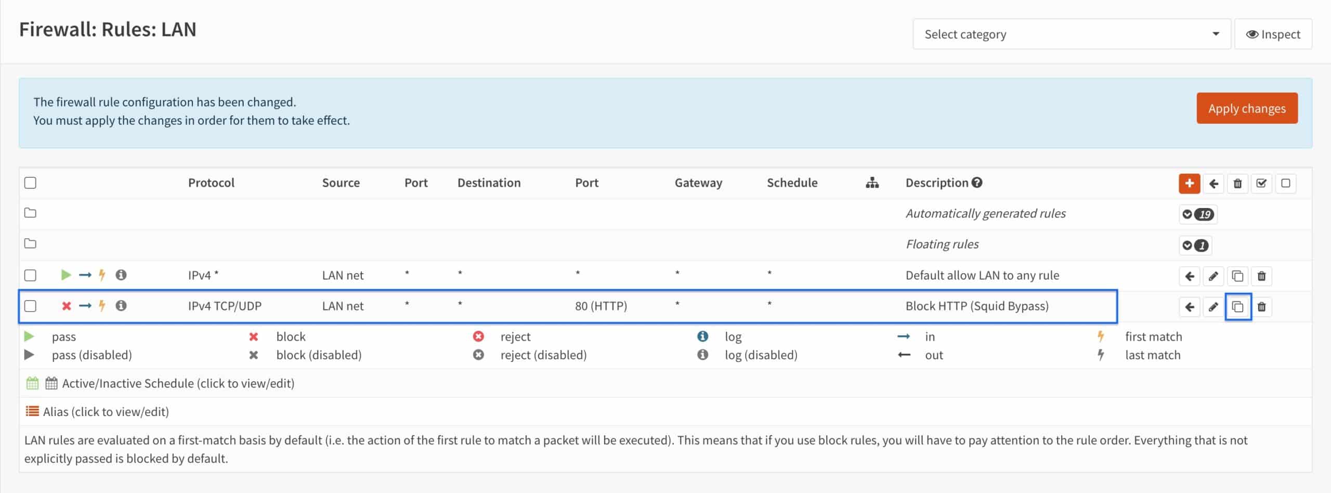Click the Apply changes button

point(1247,108)
